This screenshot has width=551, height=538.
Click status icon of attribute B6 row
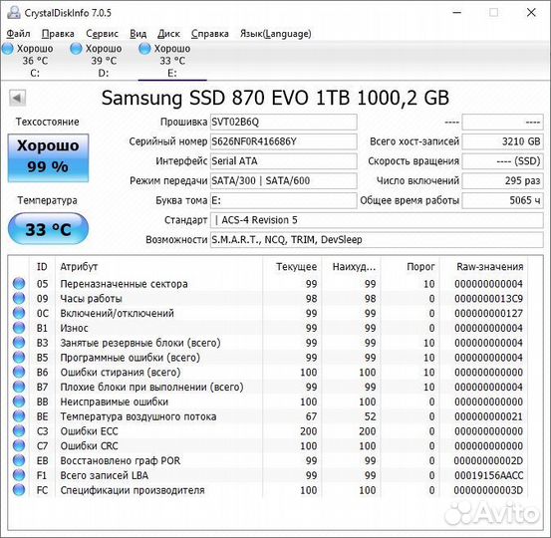point(19,372)
